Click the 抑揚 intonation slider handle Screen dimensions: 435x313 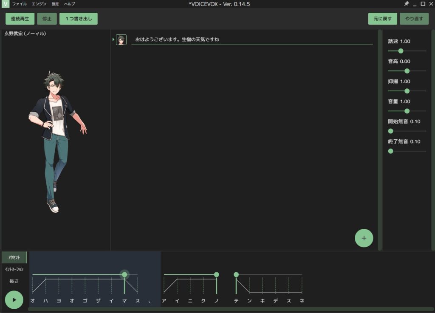407,91
